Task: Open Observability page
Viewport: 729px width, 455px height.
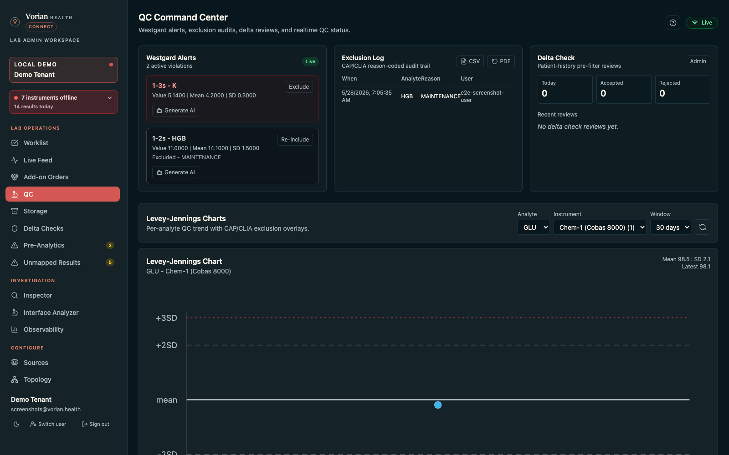Action: point(62,329)
